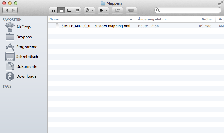Minimize the window with yellow button
Screen dimensions: 224x133
click(x=10, y=3)
